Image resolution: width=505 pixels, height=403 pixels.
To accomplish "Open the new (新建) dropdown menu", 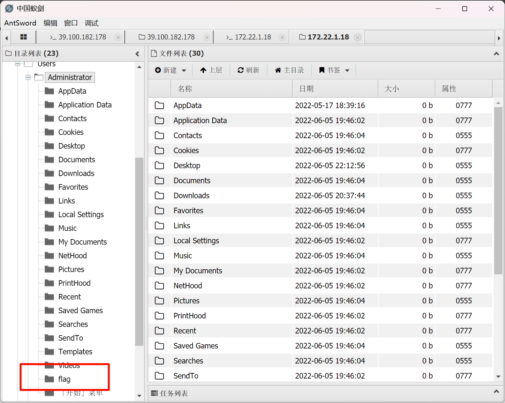I will point(171,70).
